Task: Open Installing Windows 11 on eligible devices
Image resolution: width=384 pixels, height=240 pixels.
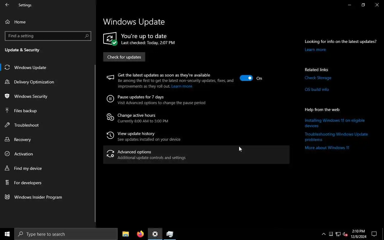Action: click(335, 123)
